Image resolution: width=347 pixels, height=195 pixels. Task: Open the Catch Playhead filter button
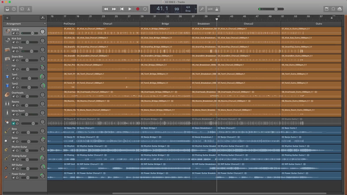43,18
